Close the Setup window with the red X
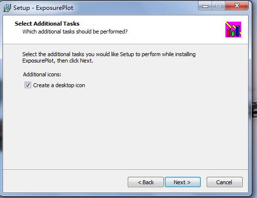The image size is (257, 198). [237, 6]
